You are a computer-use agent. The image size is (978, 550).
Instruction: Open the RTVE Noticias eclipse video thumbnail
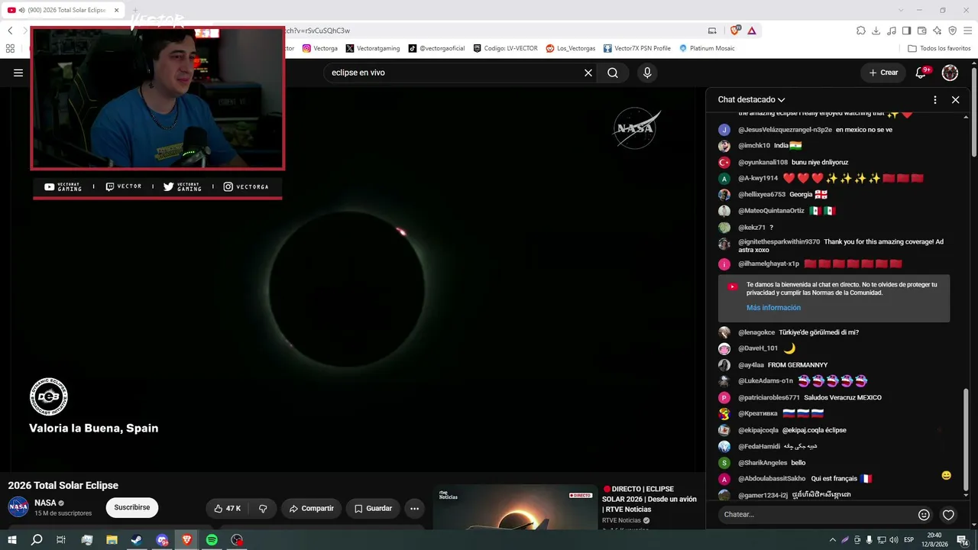[515, 506]
